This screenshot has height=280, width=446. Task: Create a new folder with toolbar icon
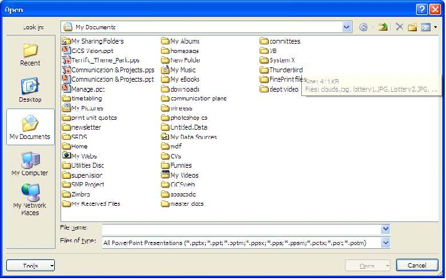pos(412,27)
